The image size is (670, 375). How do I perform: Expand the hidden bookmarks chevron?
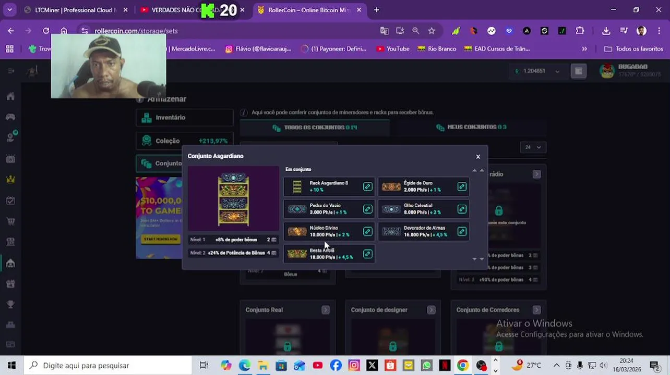pos(584,49)
